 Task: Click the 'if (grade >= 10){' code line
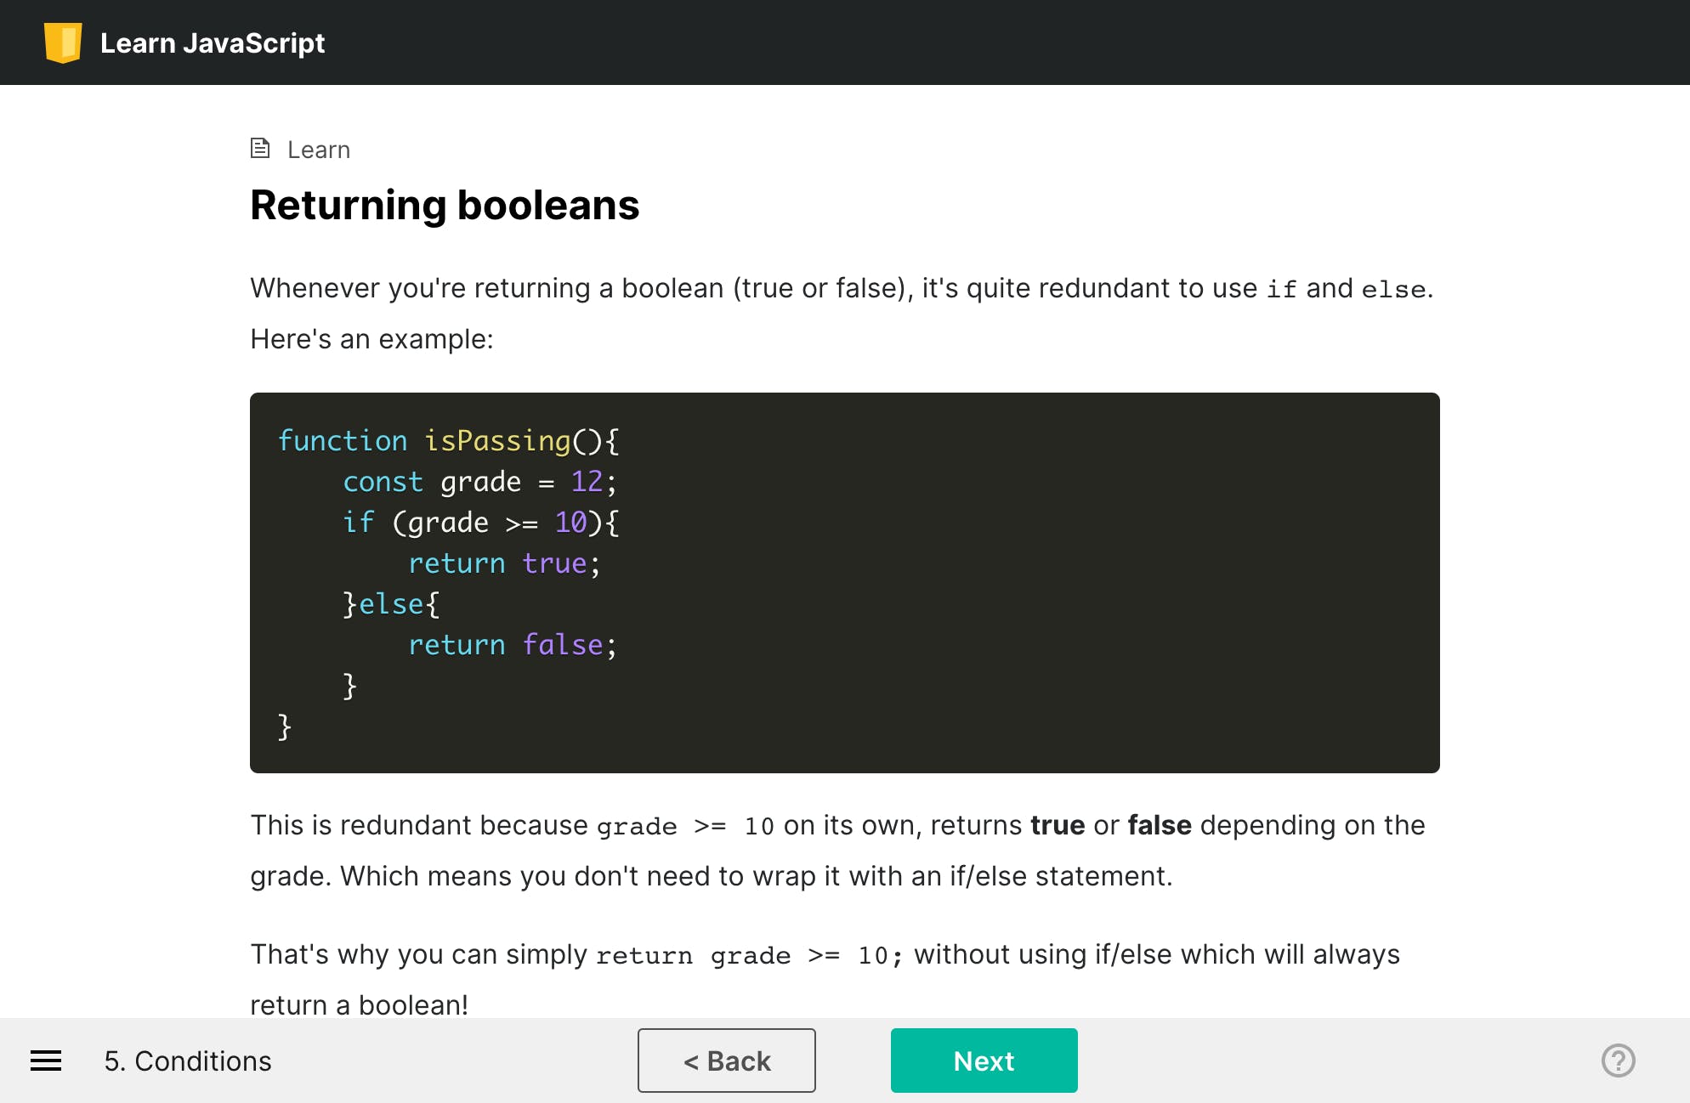480,522
